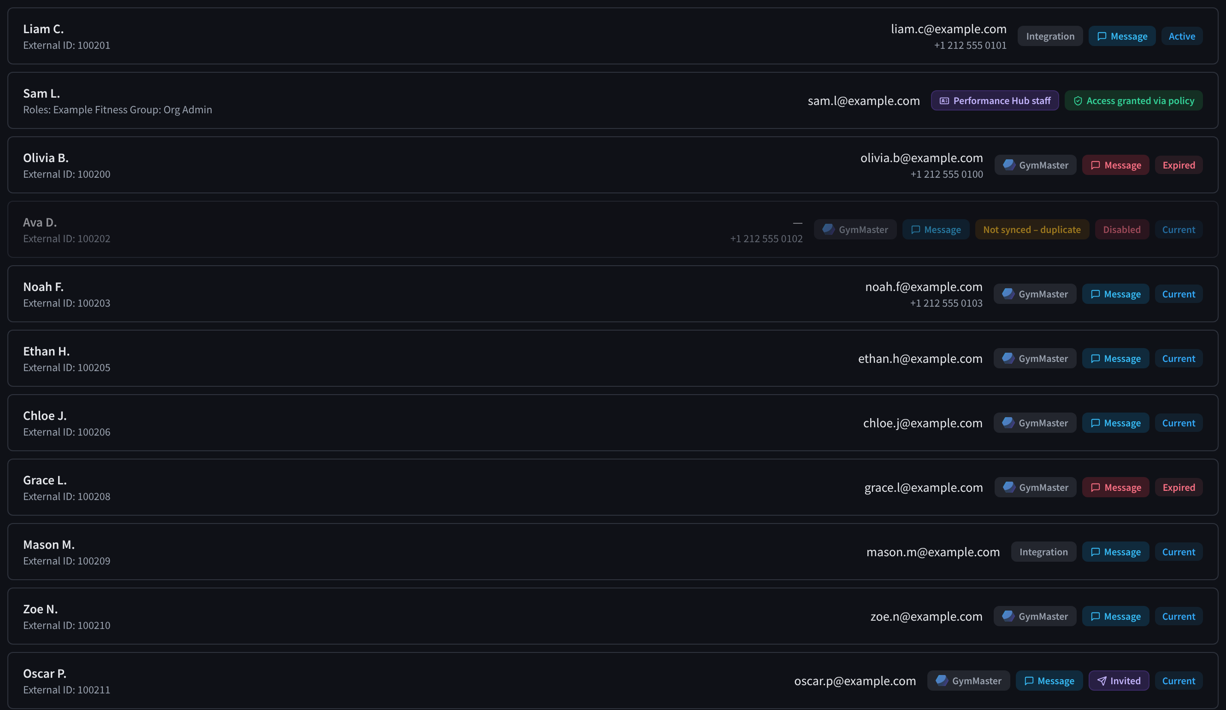Click GymMaster logo icon in Chloe J. row

point(1008,422)
